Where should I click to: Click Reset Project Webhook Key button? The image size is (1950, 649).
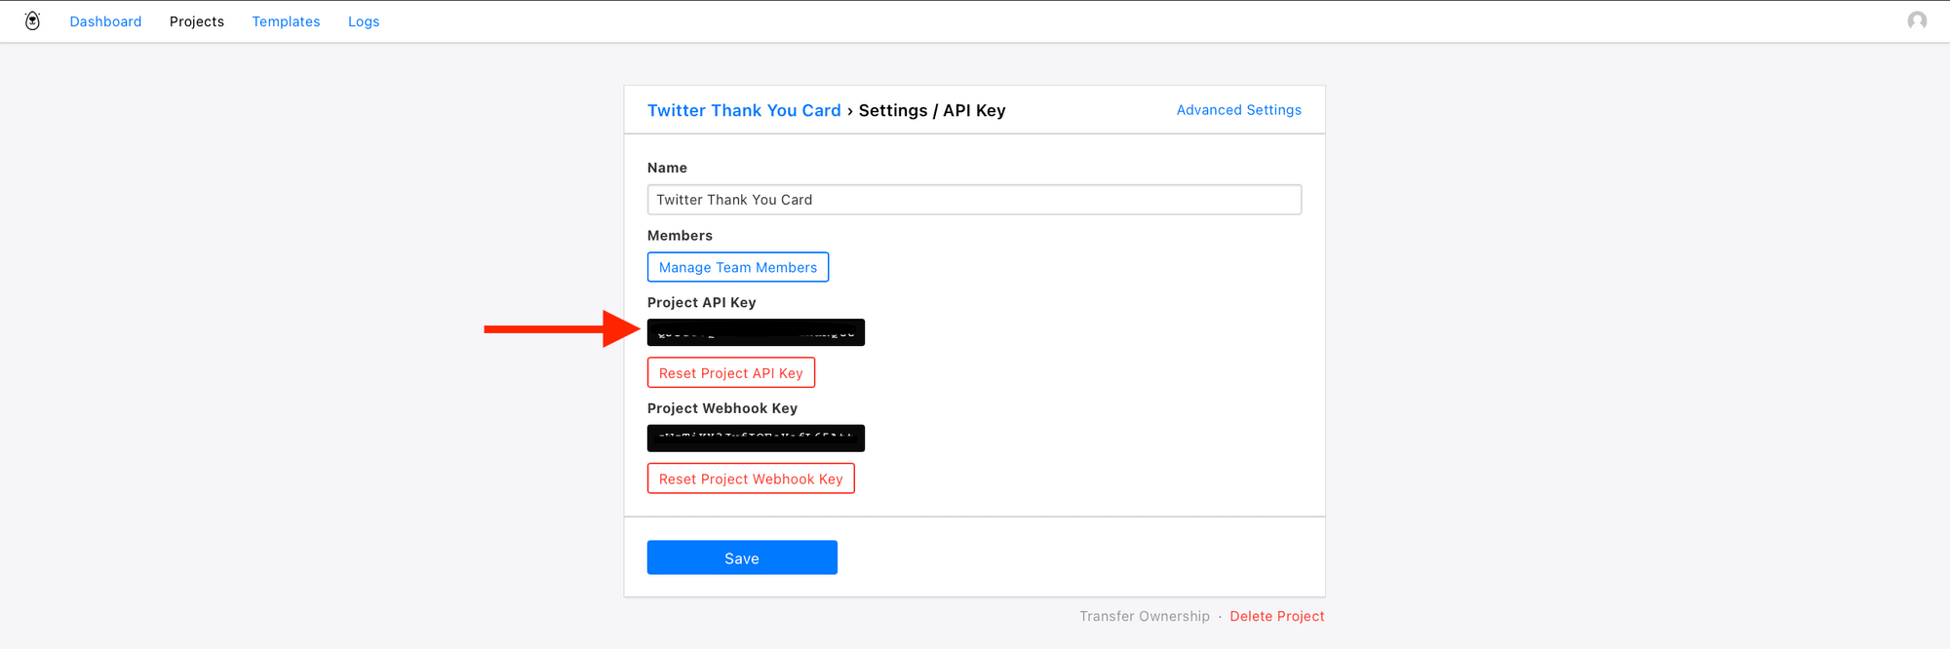point(751,478)
